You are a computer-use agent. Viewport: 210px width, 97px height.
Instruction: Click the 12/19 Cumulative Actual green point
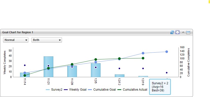tap(143, 58)
